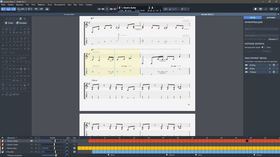Screen dimensions: 280x157
Task: Open the Справка menu
Action: coord(88,5)
